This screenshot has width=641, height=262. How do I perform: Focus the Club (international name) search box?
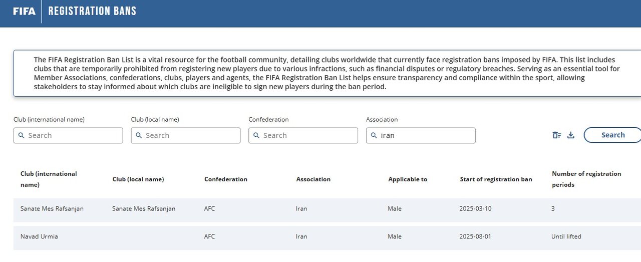pos(73,135)
